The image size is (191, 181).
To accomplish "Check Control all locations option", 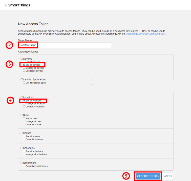I will [24, 106].
